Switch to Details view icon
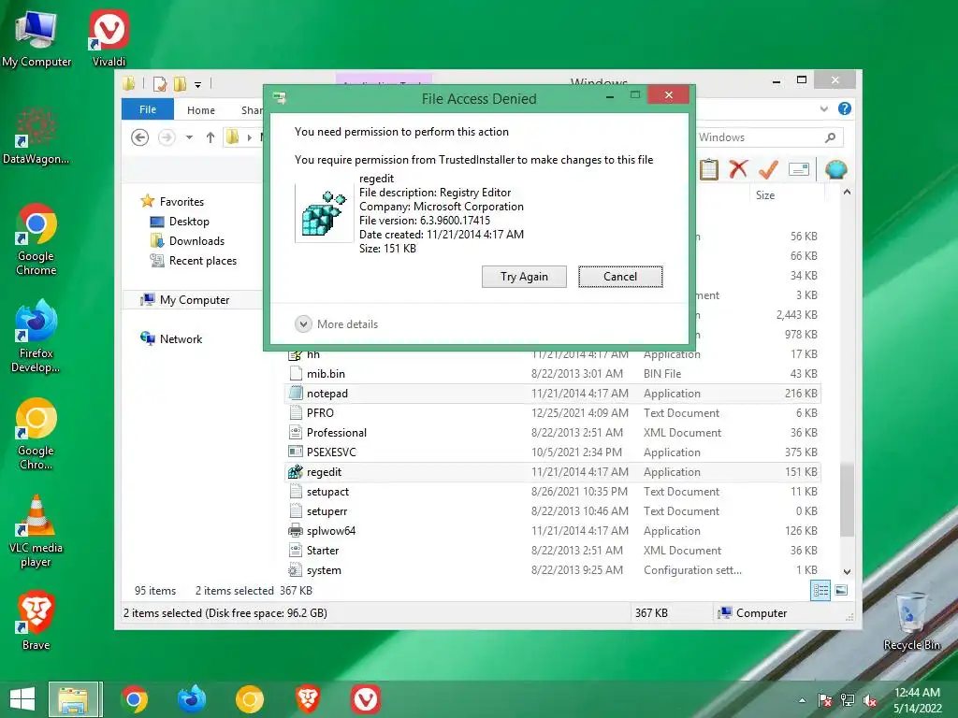Image resolution: width=958 pixels, height=718 pixels. [820, 590]
